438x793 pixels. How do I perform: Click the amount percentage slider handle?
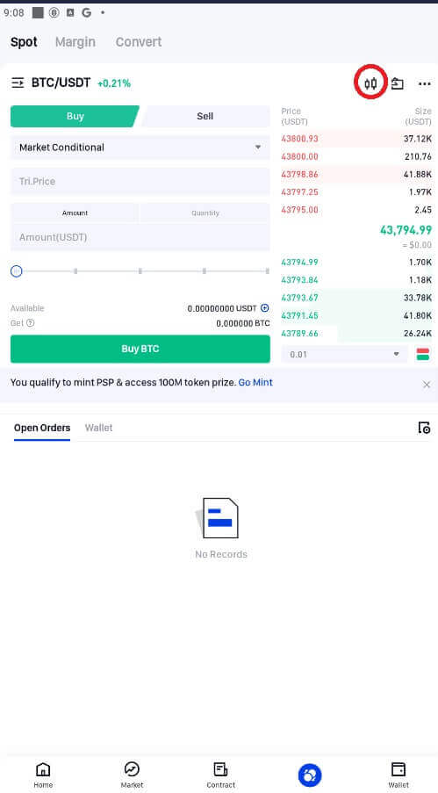click(x=16, y=271)
